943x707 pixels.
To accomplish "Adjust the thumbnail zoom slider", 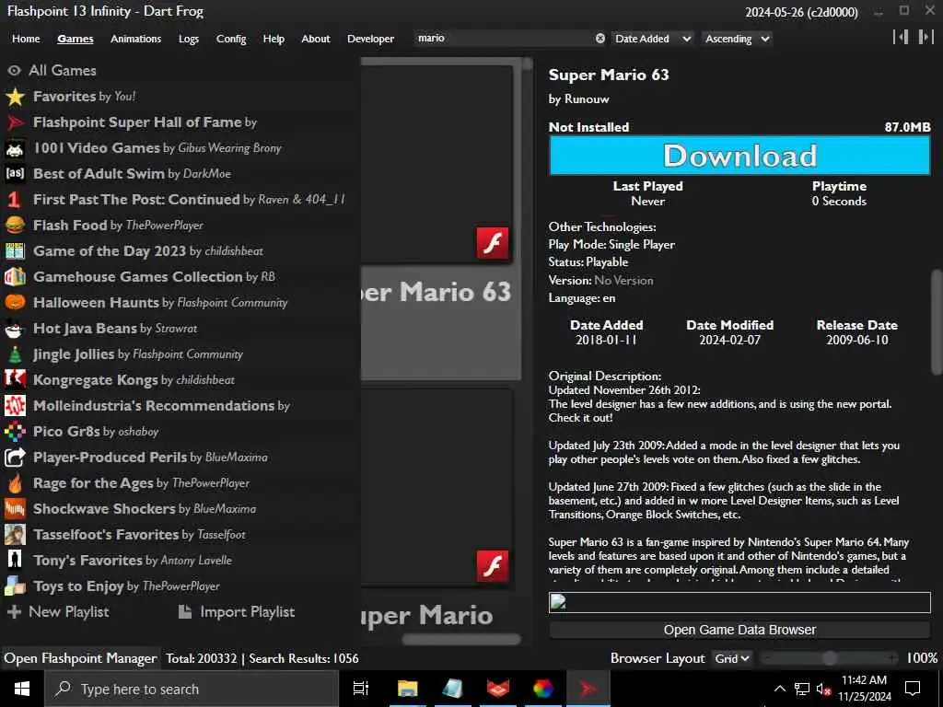I will click(x=830, y=658).
